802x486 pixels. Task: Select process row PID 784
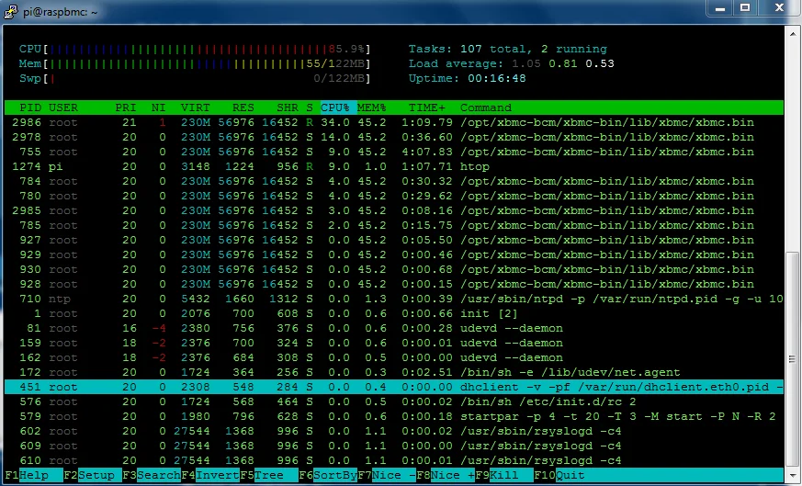[x=394, y=182]
